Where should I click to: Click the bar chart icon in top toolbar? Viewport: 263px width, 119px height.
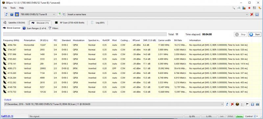[x=244, y=8]
